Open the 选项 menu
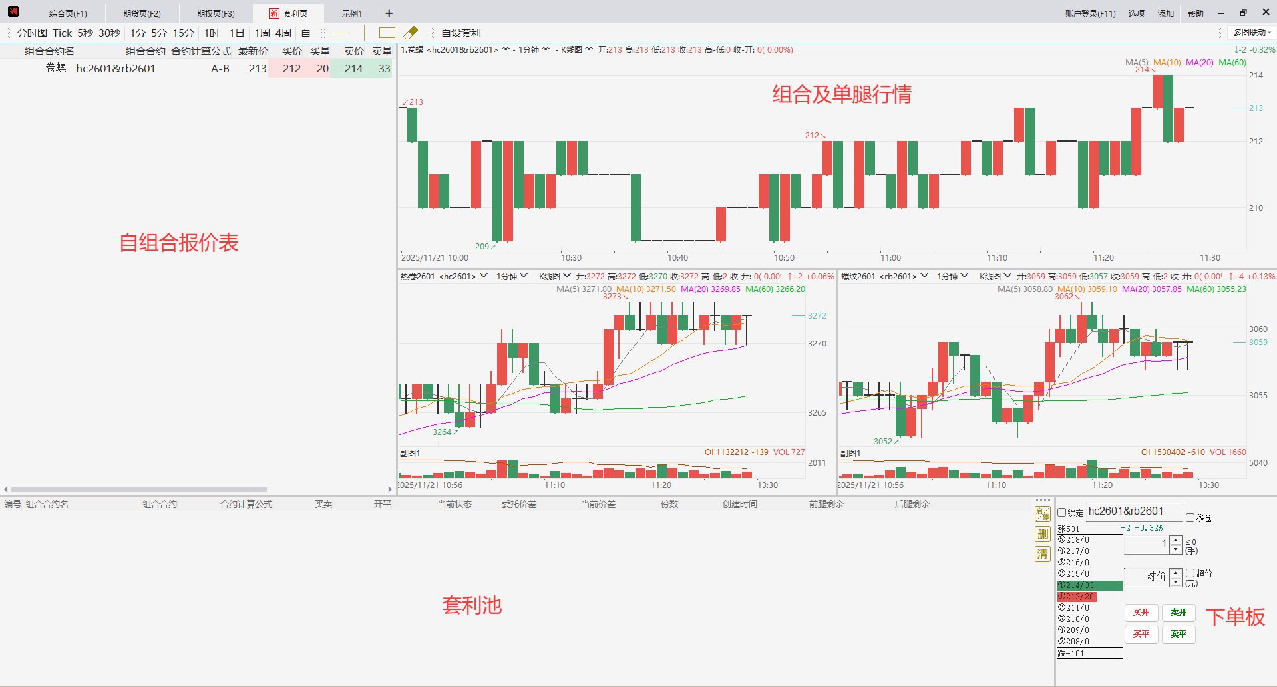Image resolution: width=1277 pixels, height=687 pixels. (x=1136, y=13)
